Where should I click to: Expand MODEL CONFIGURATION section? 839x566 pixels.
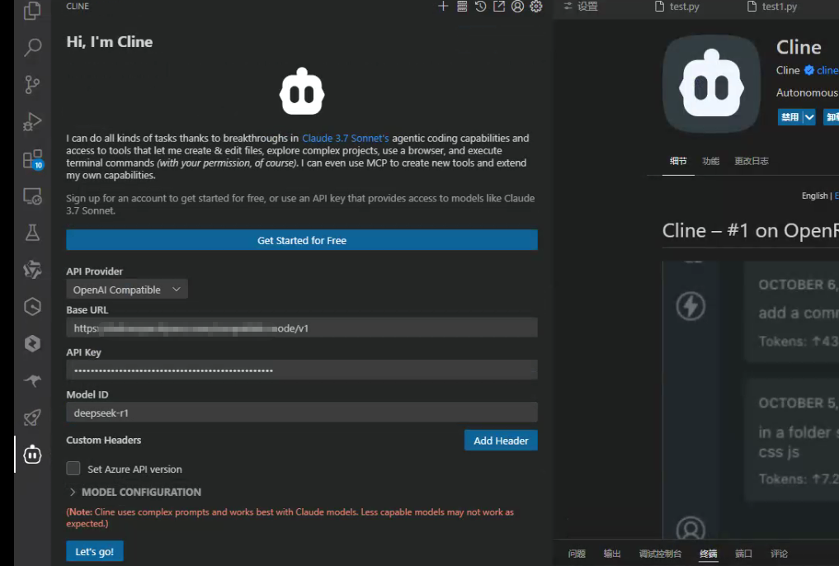tap(134, 493)
